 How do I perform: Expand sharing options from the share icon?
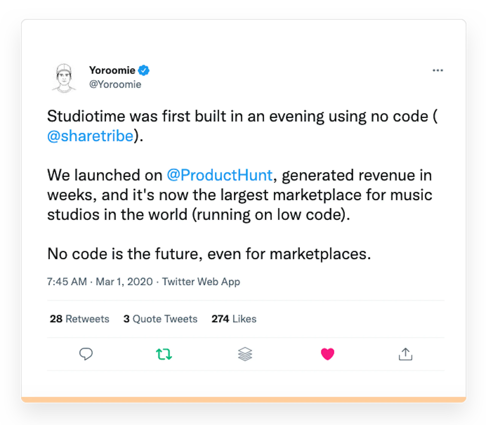click(406, 354)
